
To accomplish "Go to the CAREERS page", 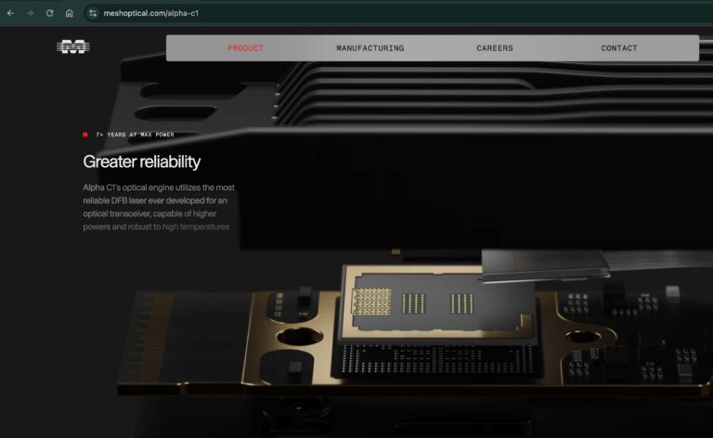I will tap(495, 48).
